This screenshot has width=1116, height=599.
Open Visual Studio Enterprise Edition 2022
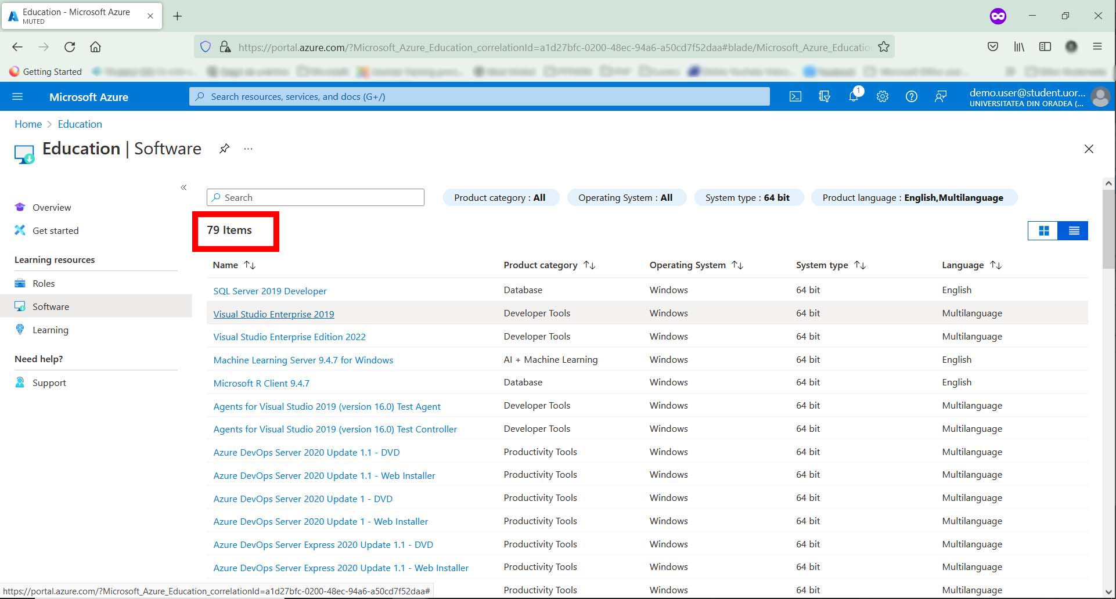tap(289, 337)
